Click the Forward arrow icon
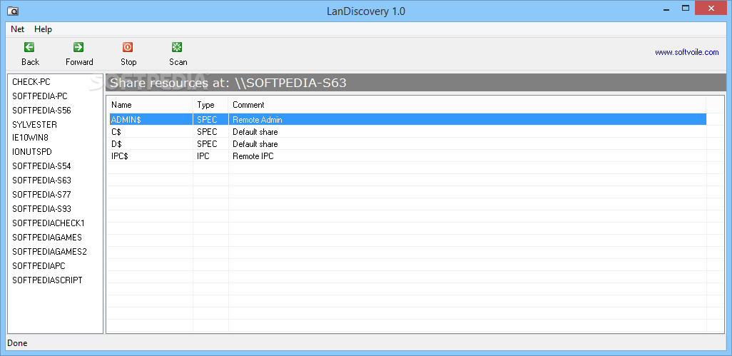The image size is (732, 356). point(78,46)
